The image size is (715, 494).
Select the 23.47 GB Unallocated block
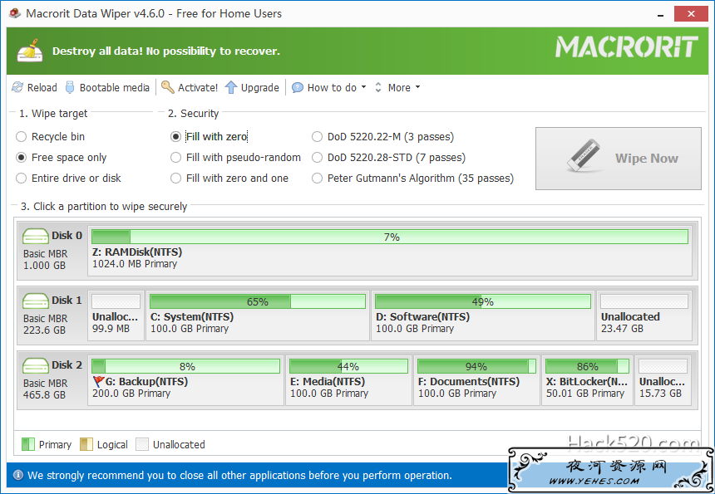click(x=644, y=315)
